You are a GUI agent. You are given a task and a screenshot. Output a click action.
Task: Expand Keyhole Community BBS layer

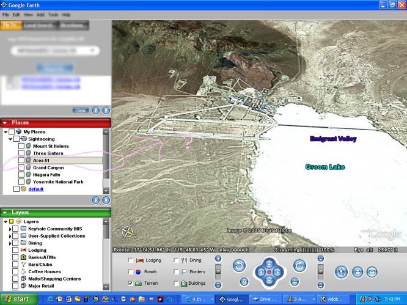[10, 229]
